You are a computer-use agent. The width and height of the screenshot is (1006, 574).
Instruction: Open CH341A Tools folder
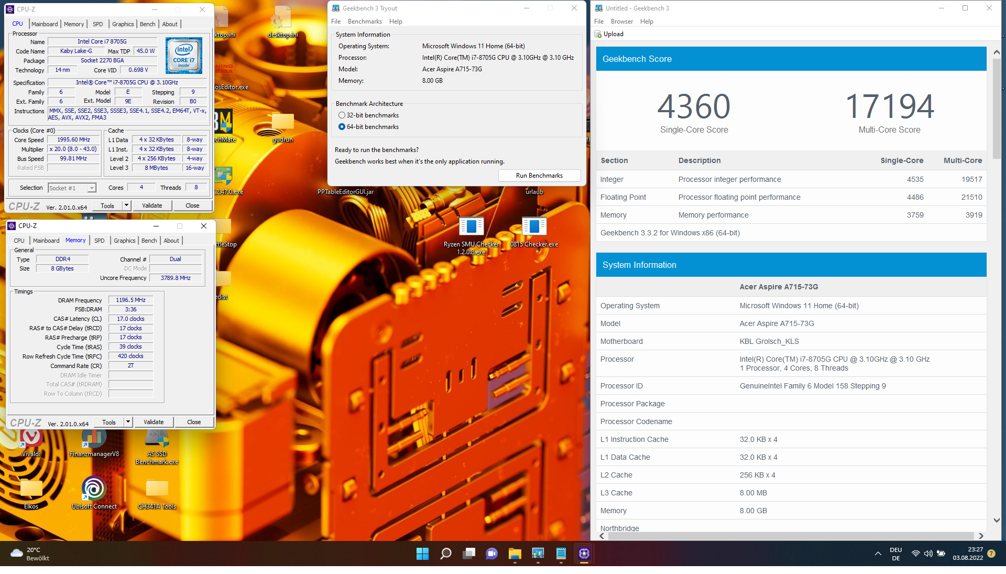point(157,494)
